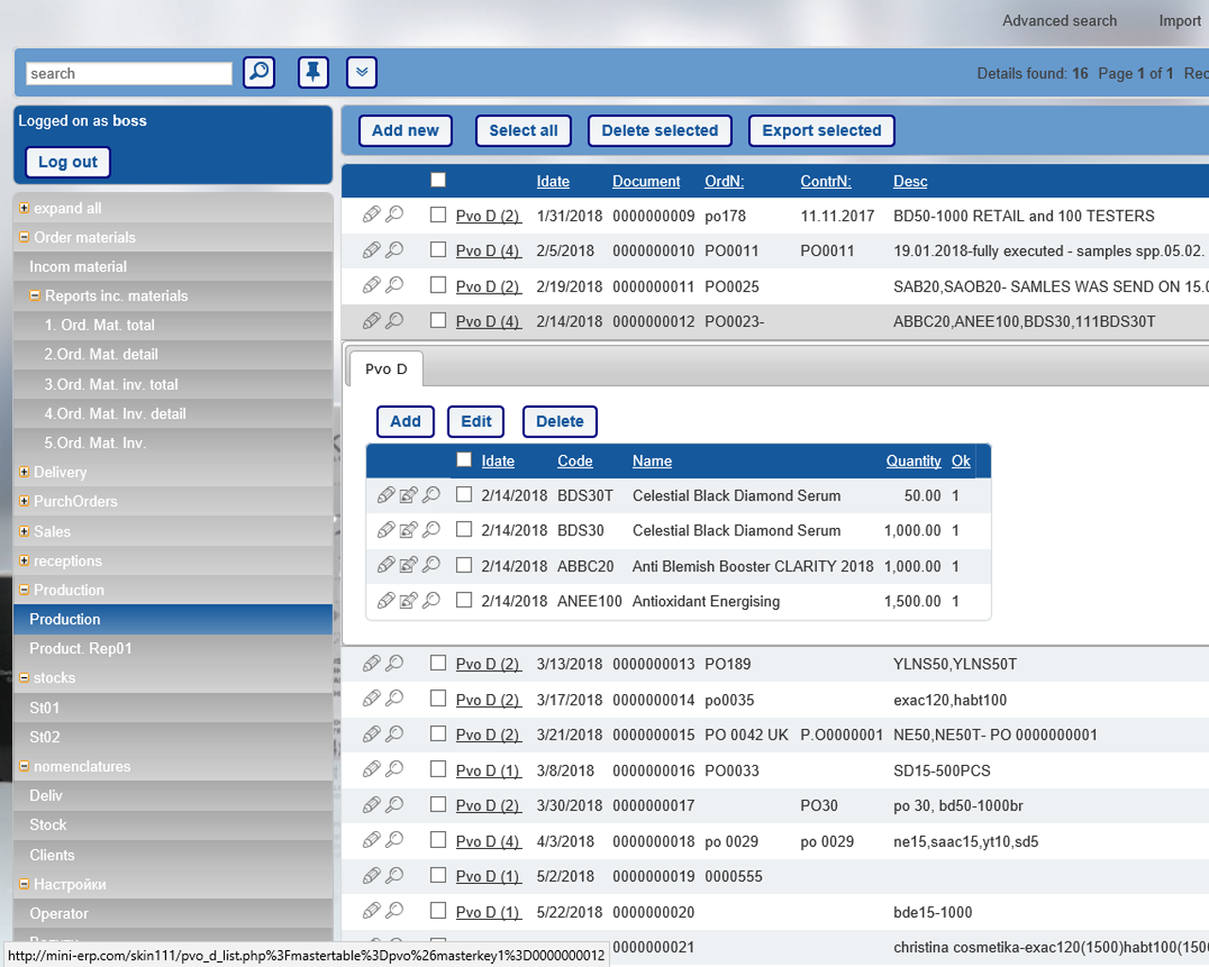Click the magnifier view icon on the ANEE100 row

(432, 601)
